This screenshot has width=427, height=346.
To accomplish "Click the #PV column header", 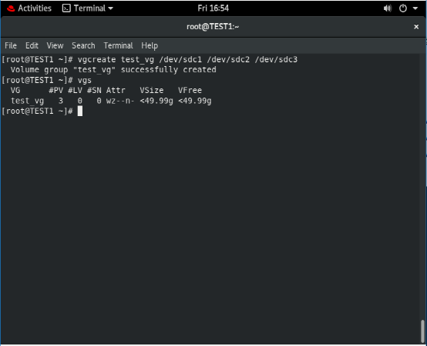I will 55,91.
